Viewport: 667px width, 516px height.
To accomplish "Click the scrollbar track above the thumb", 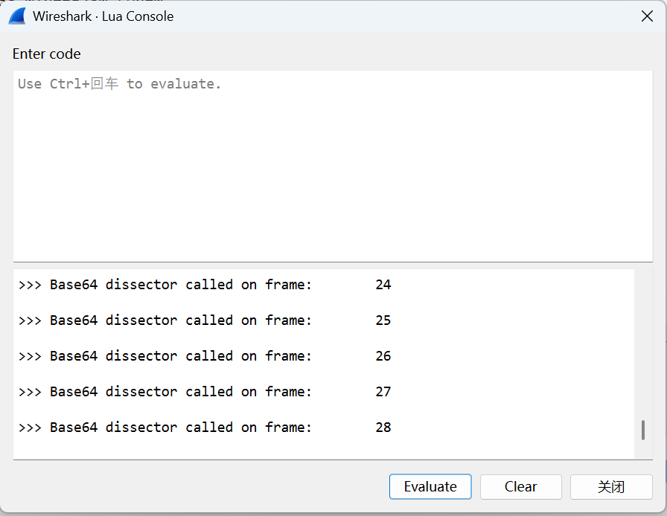I will click(x=642, y=344).
